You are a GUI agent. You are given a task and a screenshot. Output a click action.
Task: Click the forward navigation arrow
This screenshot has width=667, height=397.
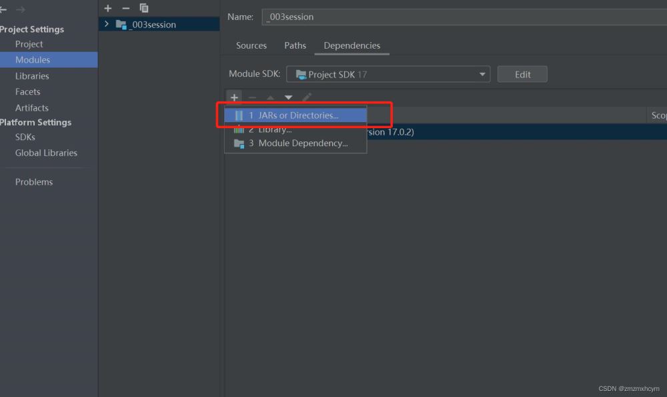point(21,9)
